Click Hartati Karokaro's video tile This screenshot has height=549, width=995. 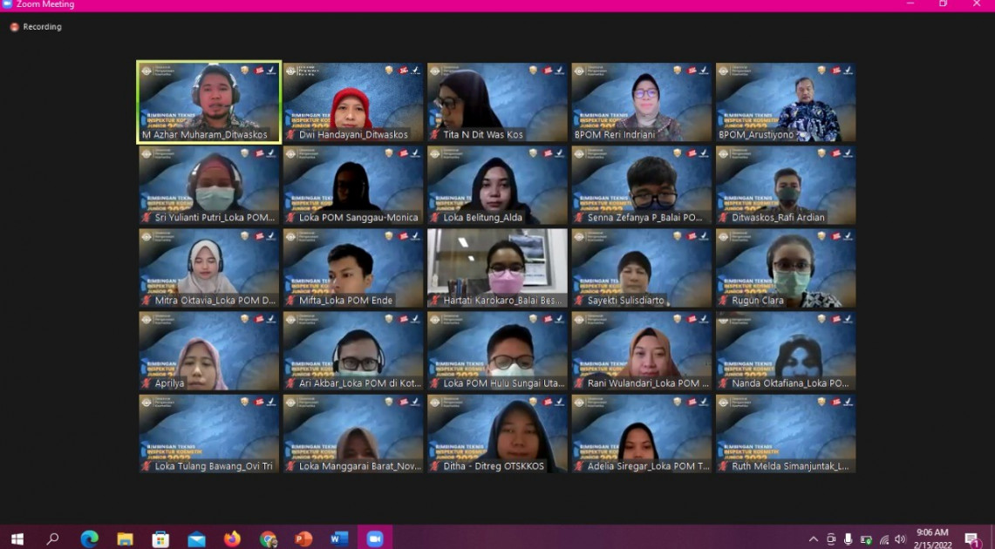tap(497, 268)
